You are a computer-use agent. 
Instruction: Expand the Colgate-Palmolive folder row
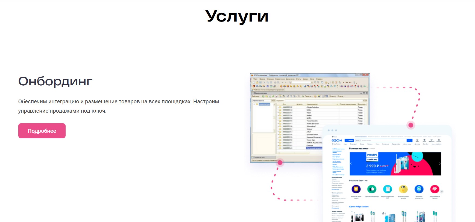[x=278, y=107]
